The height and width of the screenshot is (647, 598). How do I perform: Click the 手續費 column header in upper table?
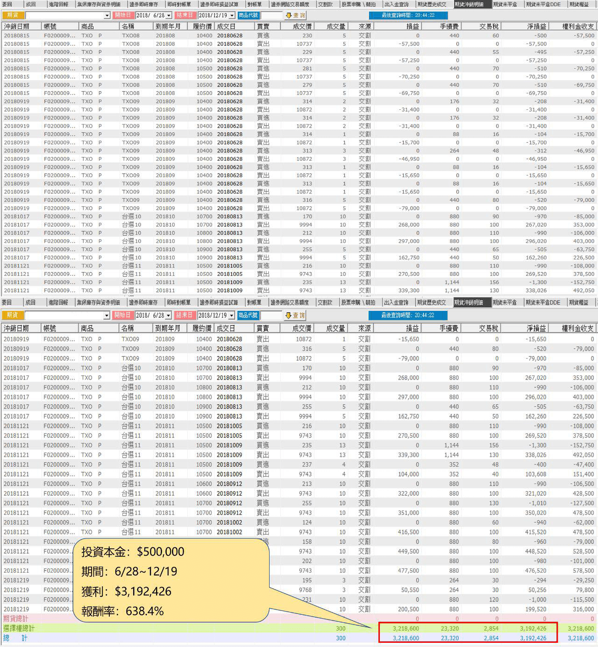[x=449, y=26]
